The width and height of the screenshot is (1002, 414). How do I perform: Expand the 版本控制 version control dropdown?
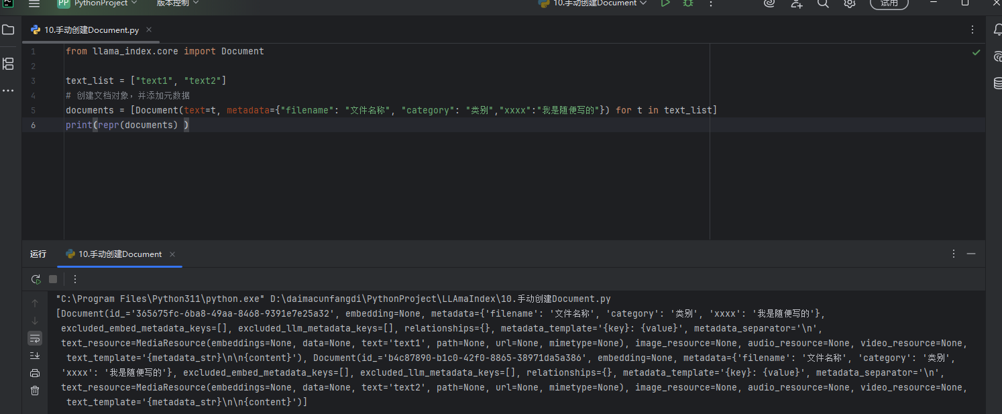(x=178, y=3)
